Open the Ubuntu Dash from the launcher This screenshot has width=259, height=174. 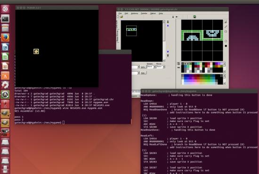(5, 9)
